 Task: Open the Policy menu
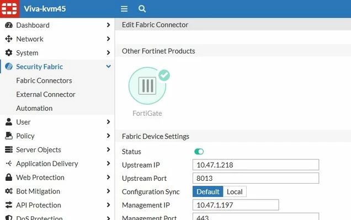[x=25, y=136]
